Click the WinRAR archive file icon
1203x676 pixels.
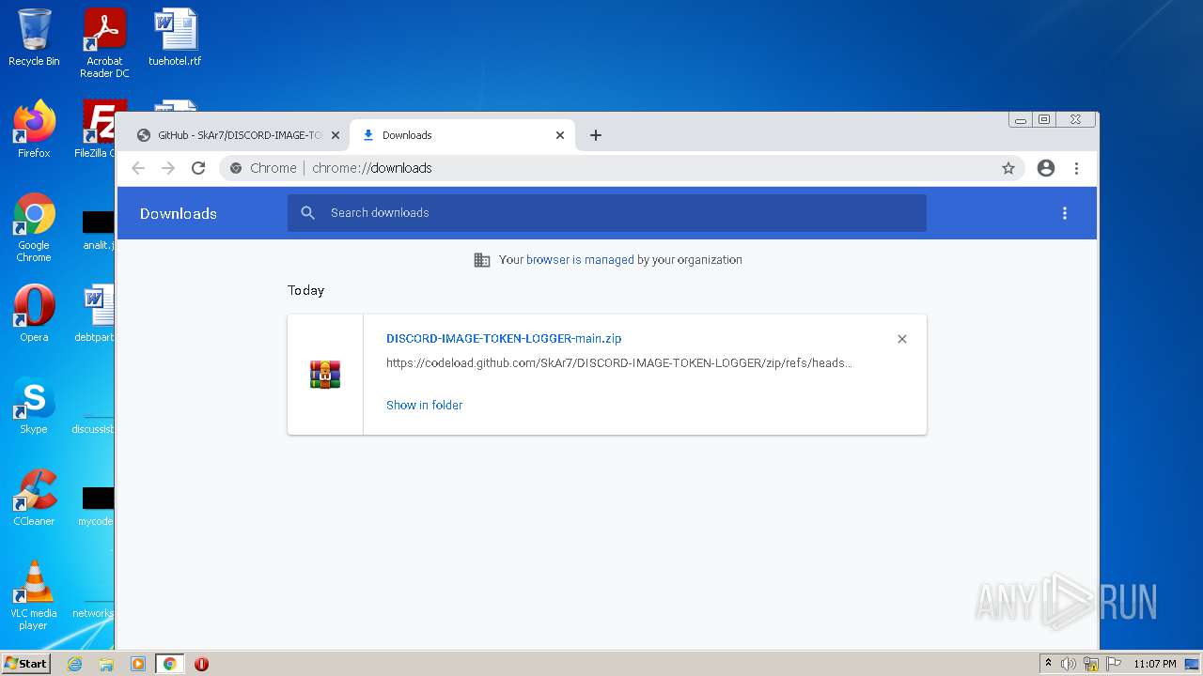point(325,374)
